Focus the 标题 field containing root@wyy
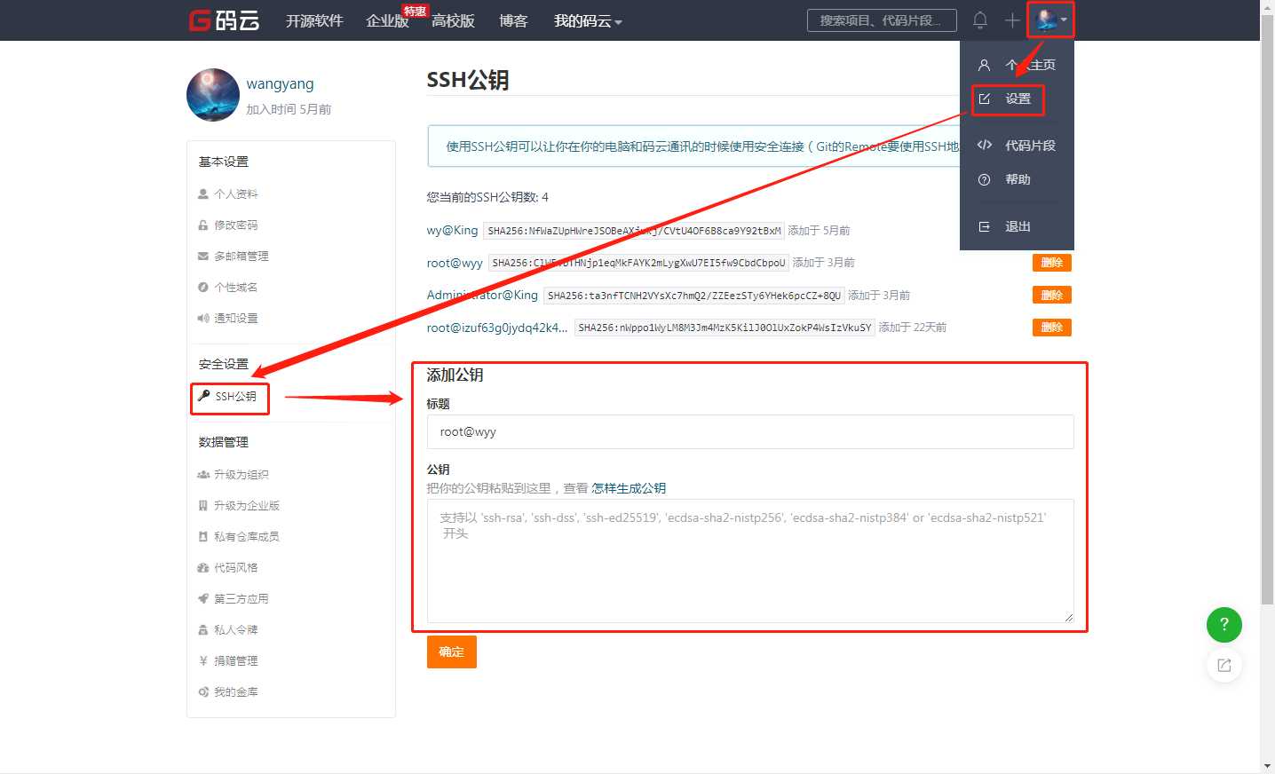Image resolution: width=1275 pixels, height=774 pixels. pyautogui.click(x=750, y=431)
